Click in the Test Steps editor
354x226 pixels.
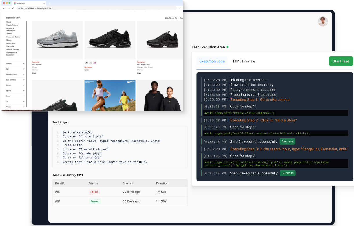(120, 147)
